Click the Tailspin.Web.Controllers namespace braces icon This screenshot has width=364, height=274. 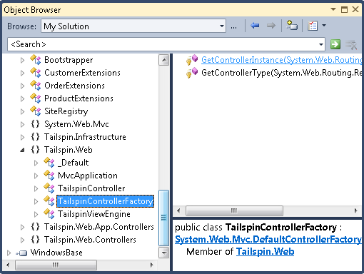coord(35,240)
